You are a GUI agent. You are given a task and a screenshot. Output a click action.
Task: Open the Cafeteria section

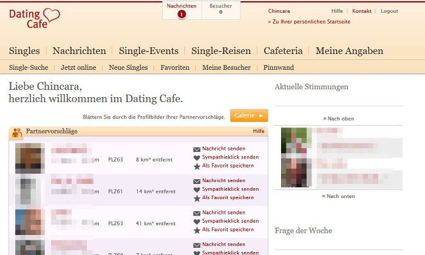(x=283, y=51)
